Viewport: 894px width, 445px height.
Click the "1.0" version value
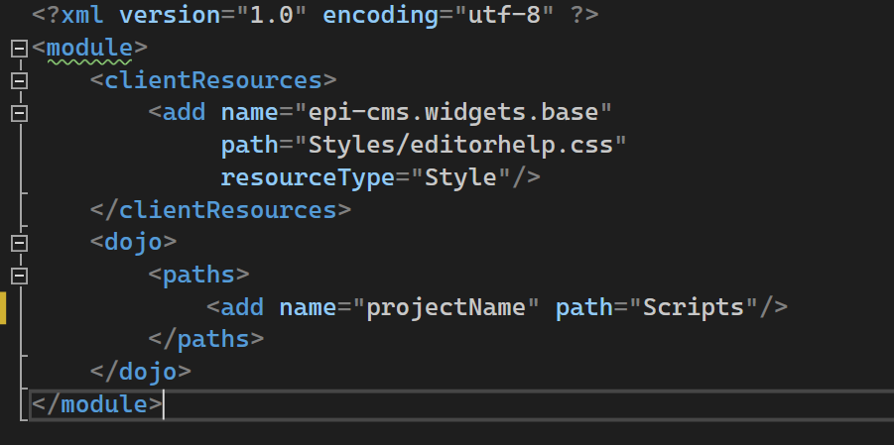point(270,16)
